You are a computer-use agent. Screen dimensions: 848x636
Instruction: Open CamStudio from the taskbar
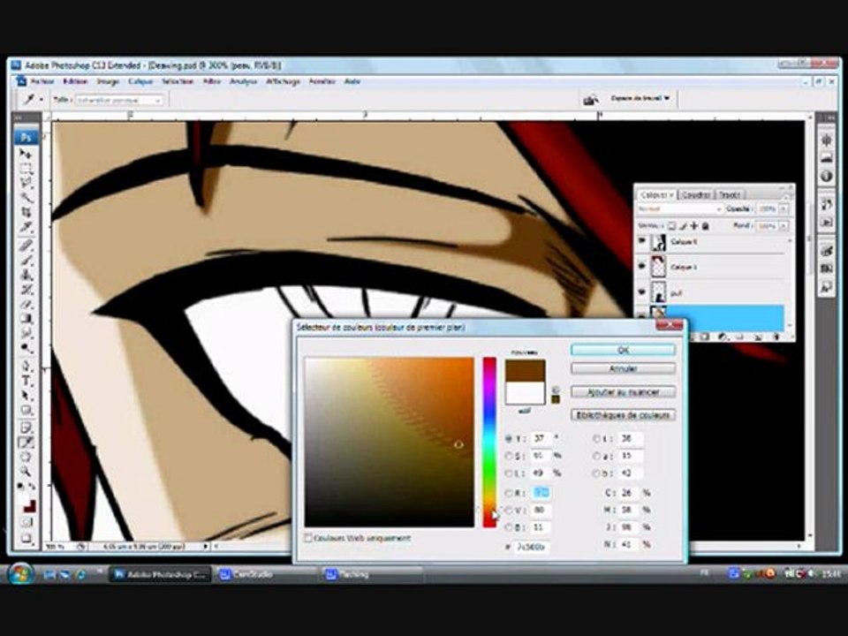click(265, 574)
